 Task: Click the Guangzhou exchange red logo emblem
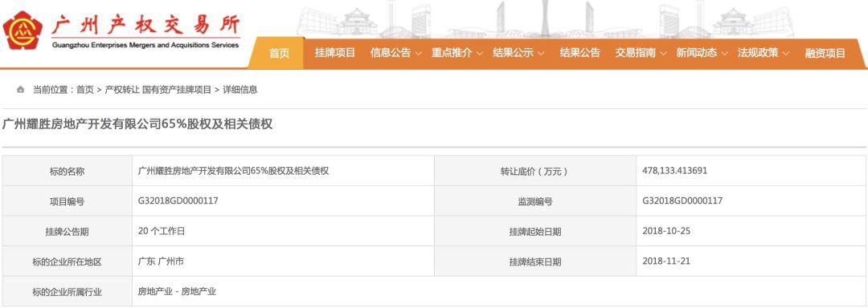click(23, 30)
